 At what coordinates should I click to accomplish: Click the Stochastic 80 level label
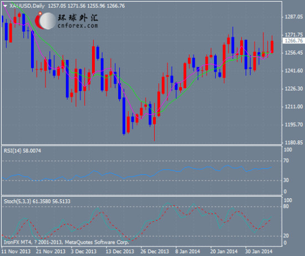(x=286, y=207)
